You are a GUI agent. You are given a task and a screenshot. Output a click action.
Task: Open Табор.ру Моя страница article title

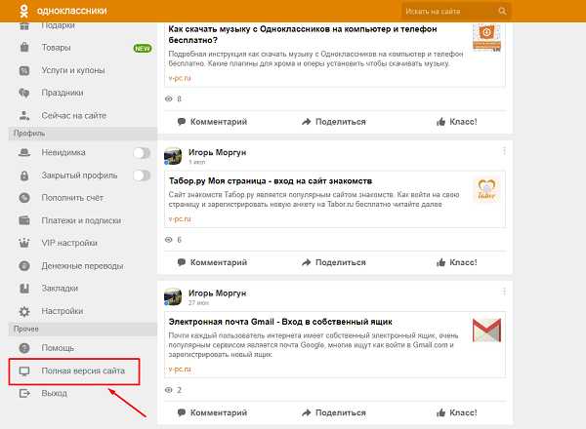271,181
